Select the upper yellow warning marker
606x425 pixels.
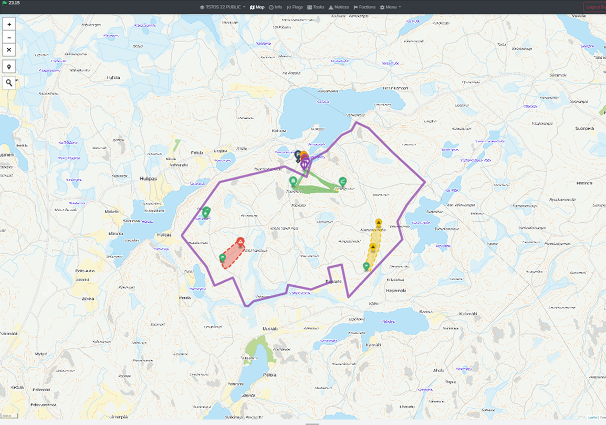[379, 223]
